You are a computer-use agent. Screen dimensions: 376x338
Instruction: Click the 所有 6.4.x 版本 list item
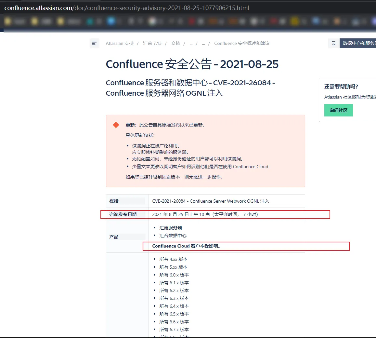coord(174,306)
